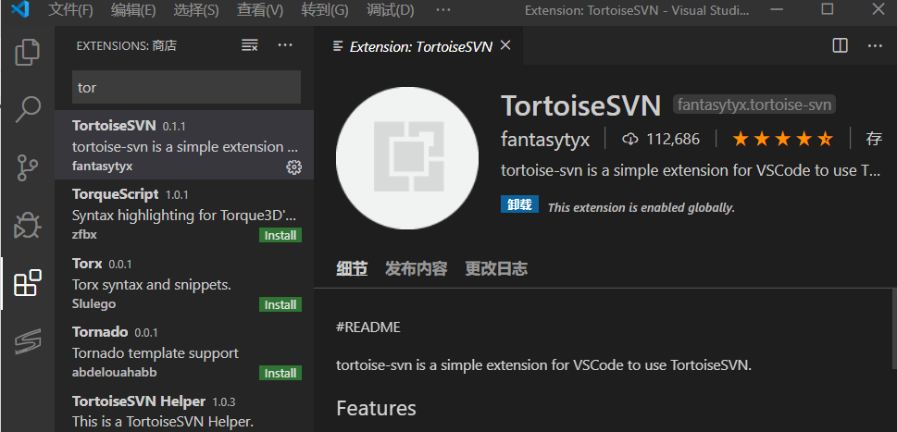This screenshot has width=897, height=432.
Task: Click the #README text
Action: pyautogui.click(x=368, y=327)
